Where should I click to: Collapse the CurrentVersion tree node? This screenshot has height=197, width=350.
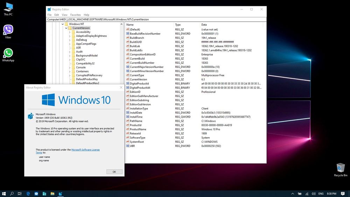66,28
